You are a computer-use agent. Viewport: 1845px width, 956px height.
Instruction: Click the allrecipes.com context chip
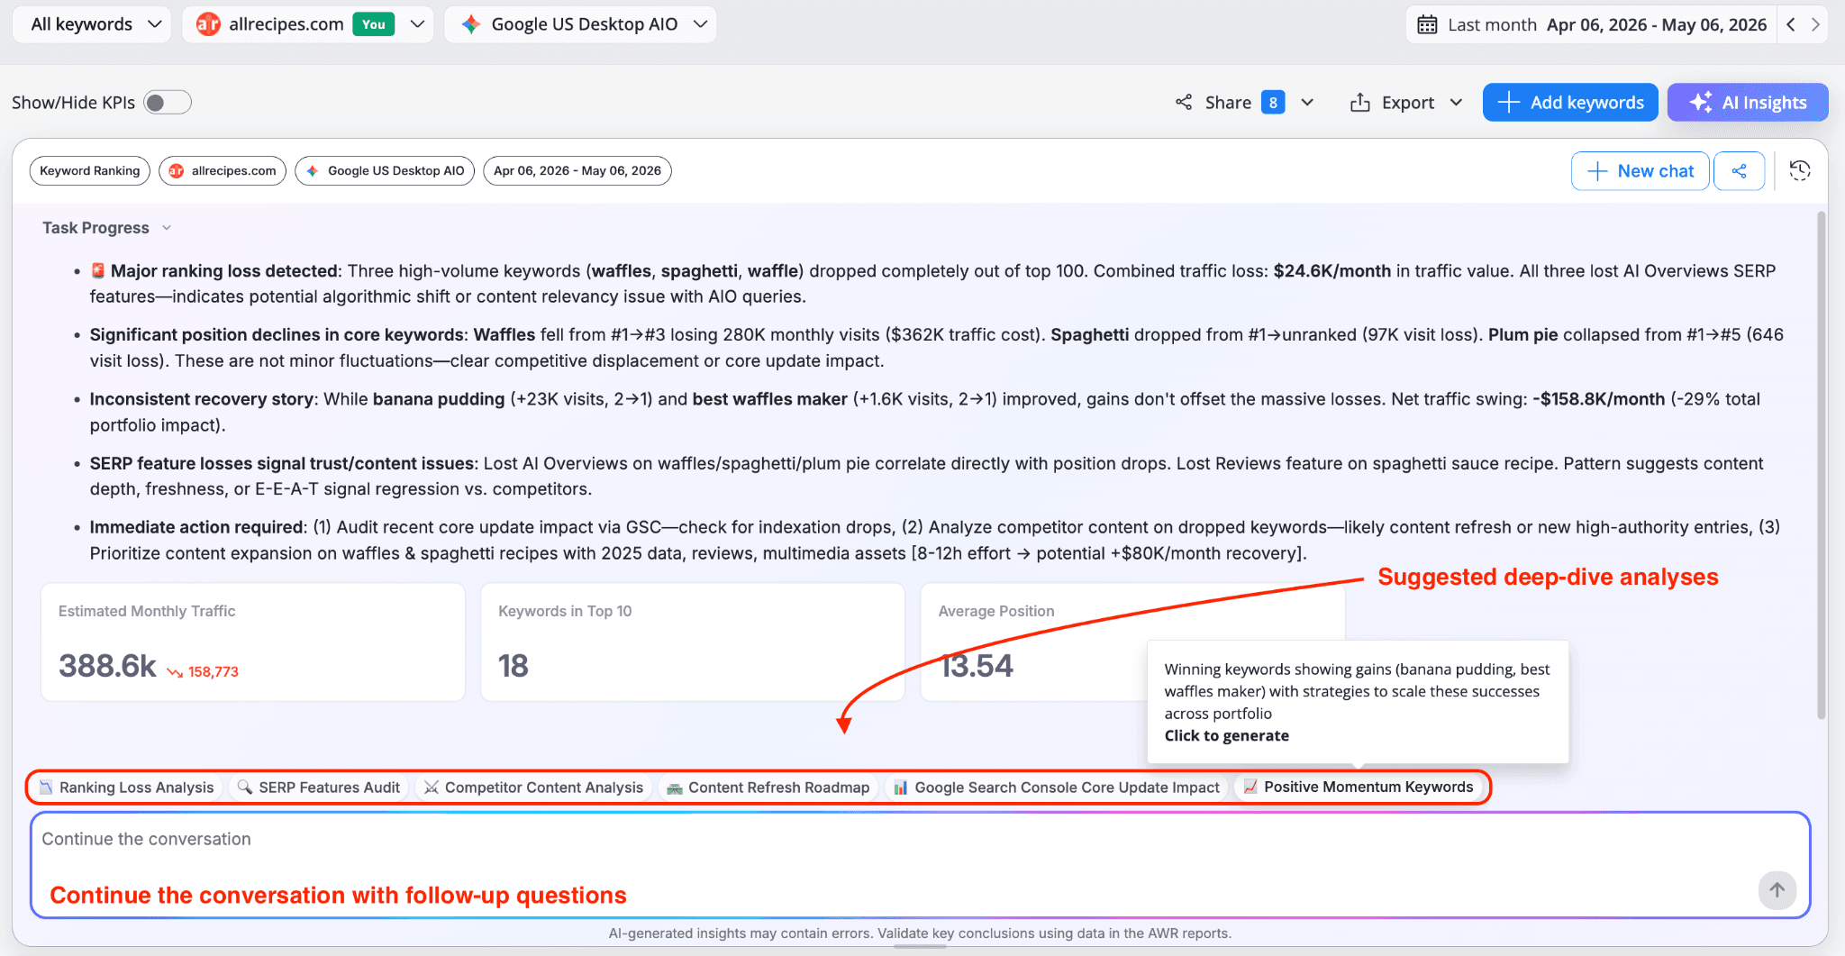[223, 171]
